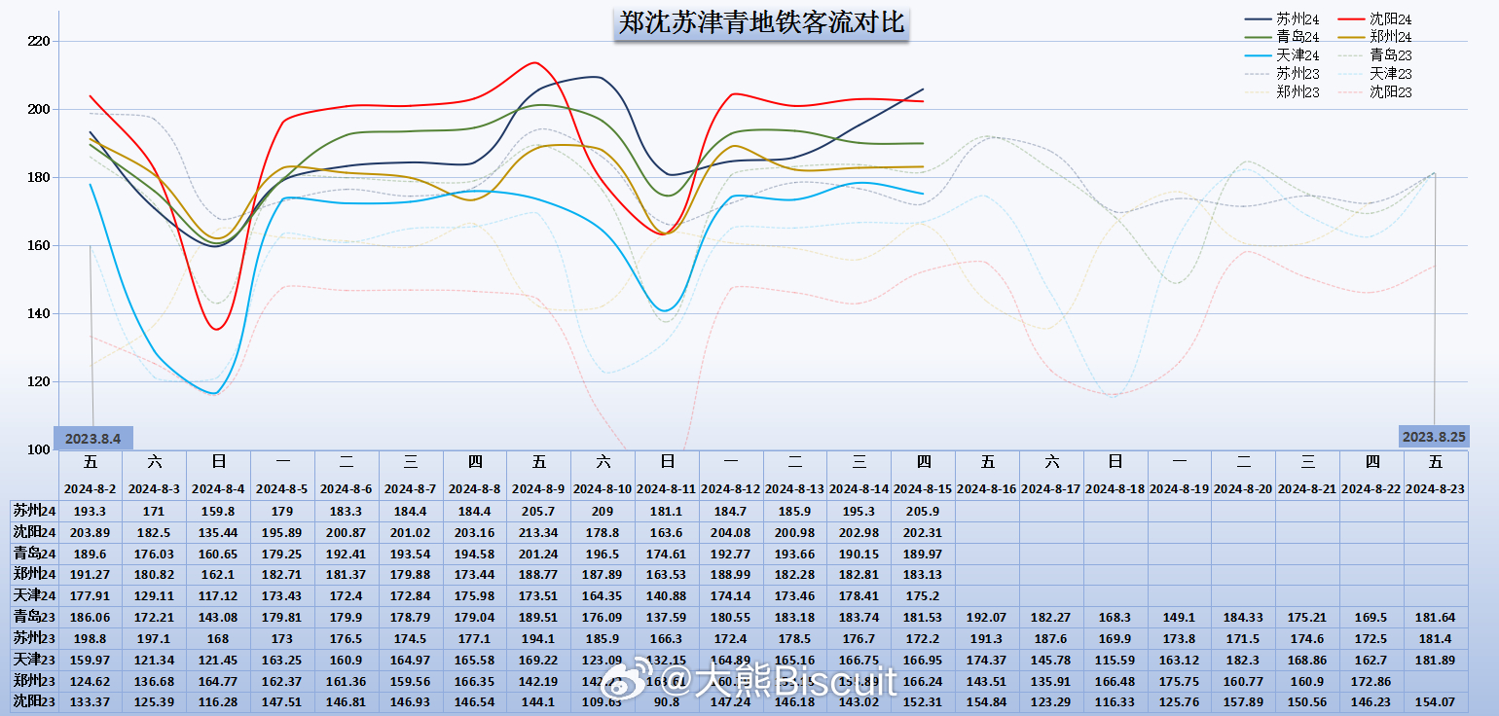Select the cell with value 189.97
The width and height of the screenshot is (1499, 716).
click(923, 554)
